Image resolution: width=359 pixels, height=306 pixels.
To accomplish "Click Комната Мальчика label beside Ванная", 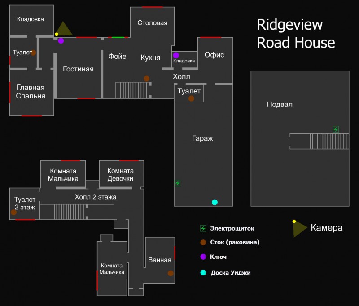I will [x=112, y=269].
